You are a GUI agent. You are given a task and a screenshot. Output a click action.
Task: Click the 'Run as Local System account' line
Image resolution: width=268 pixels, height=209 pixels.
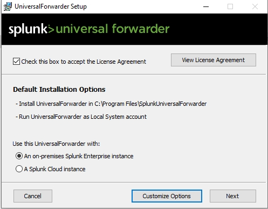pyautogui.click(x=81, y=117)
